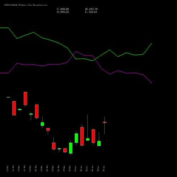Select the 05 Jun date label
The width and height of the screenshot is (177, 177).
[98, 169]
